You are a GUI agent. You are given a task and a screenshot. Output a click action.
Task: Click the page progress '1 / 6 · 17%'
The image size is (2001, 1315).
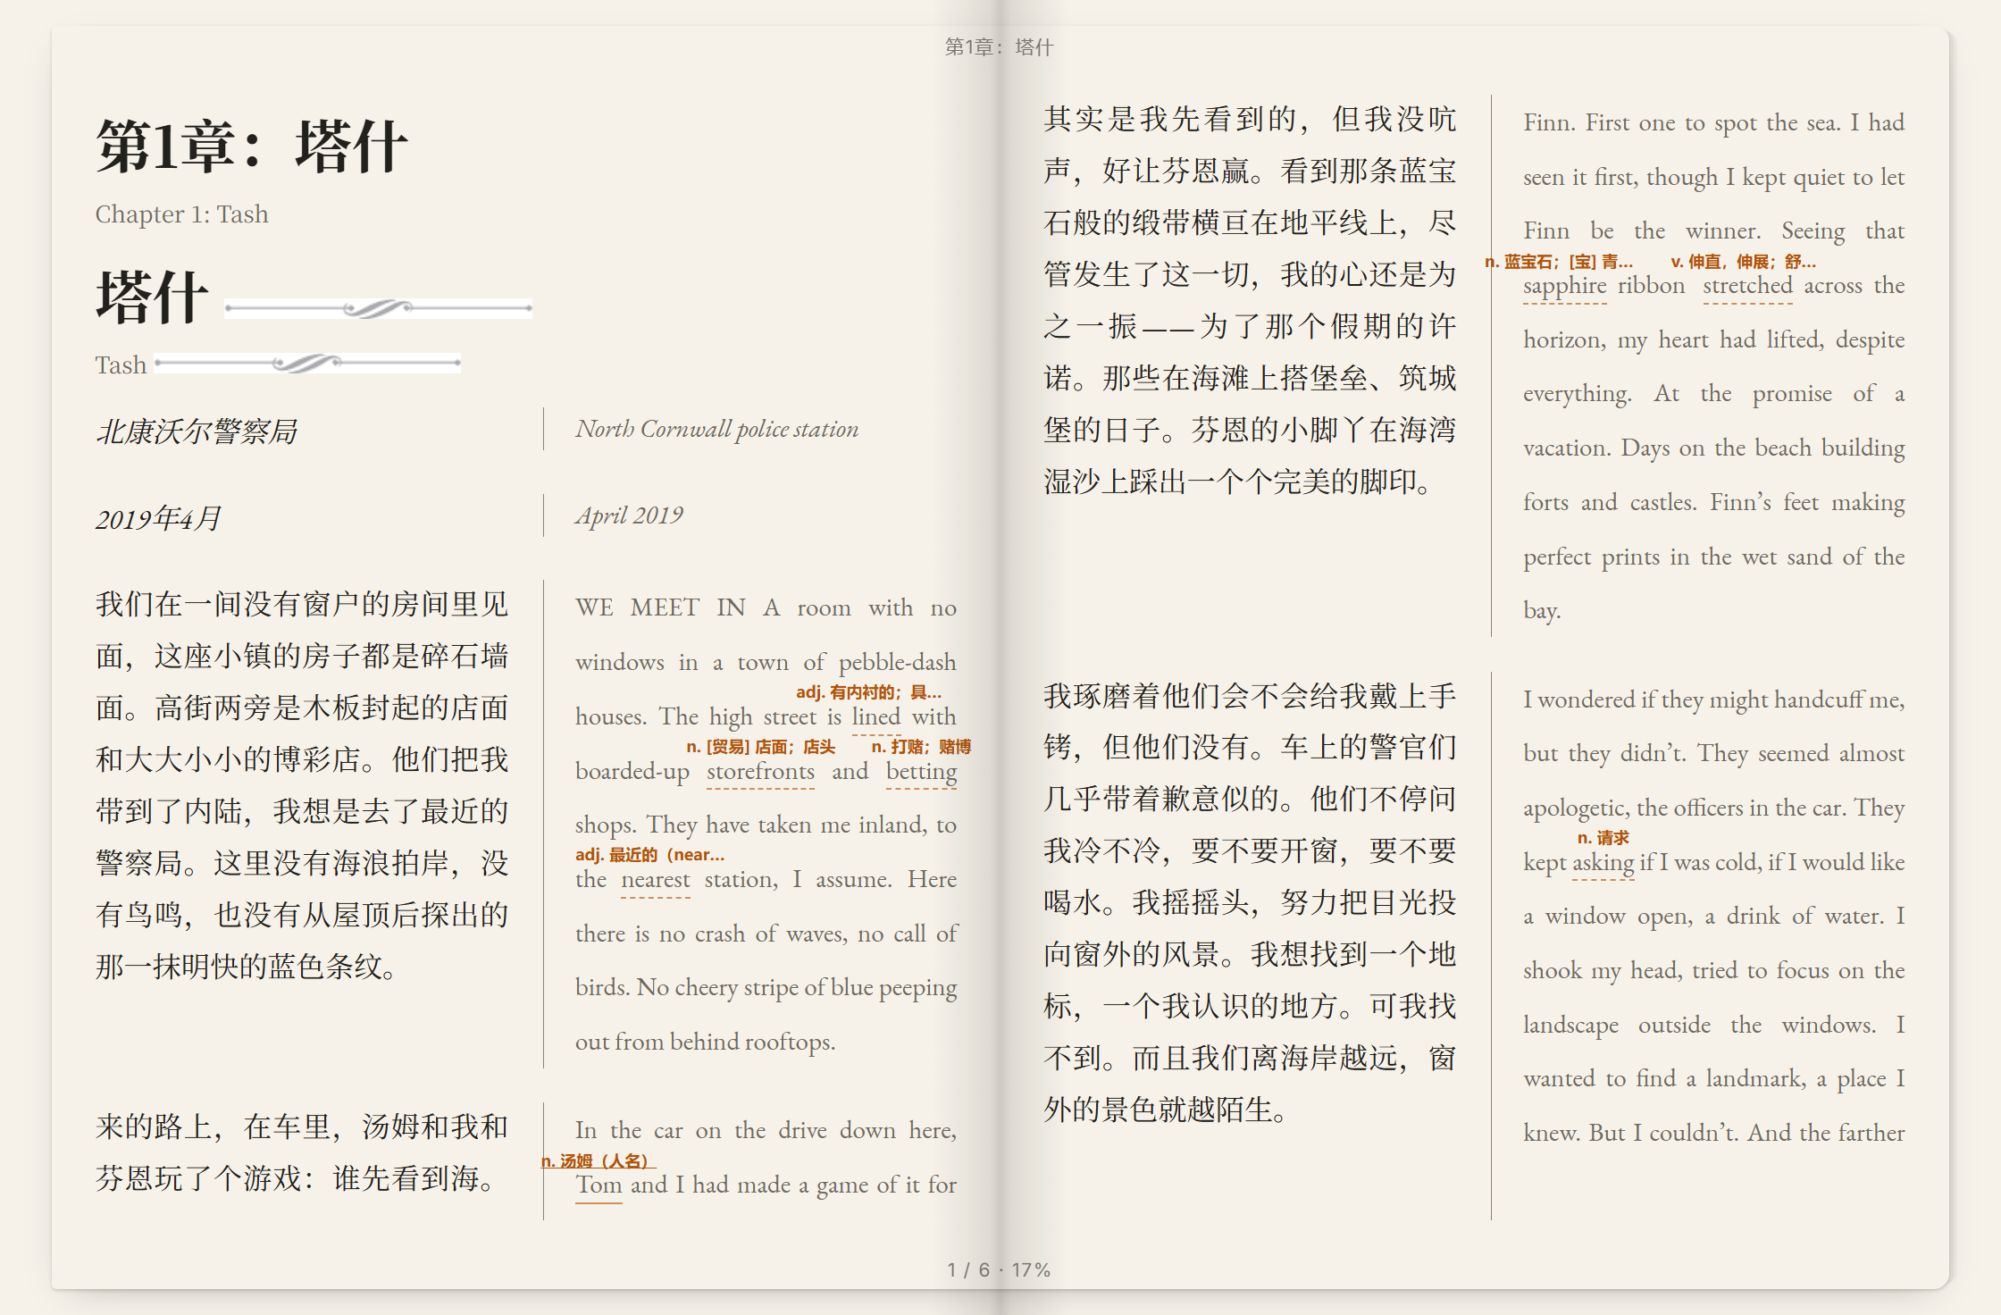pyautogui.click(x=999, y=1269)
